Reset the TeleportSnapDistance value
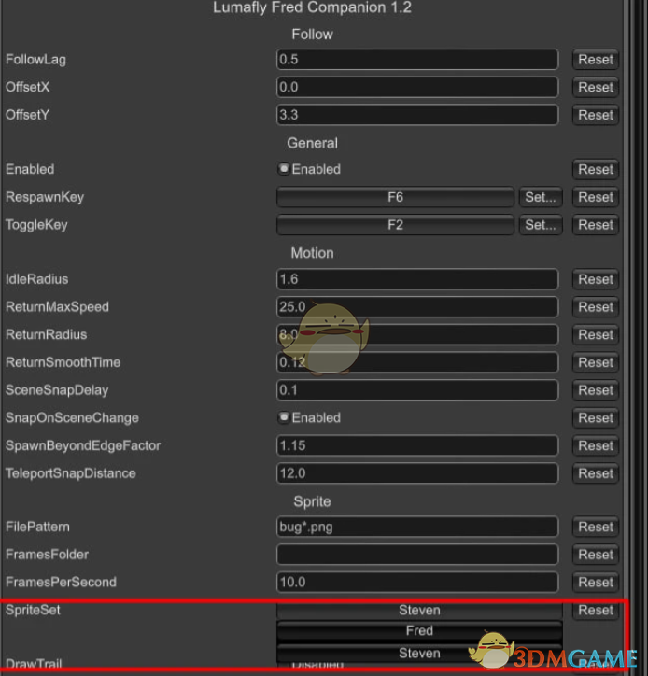The image size is (648, 676). [596, 473]
